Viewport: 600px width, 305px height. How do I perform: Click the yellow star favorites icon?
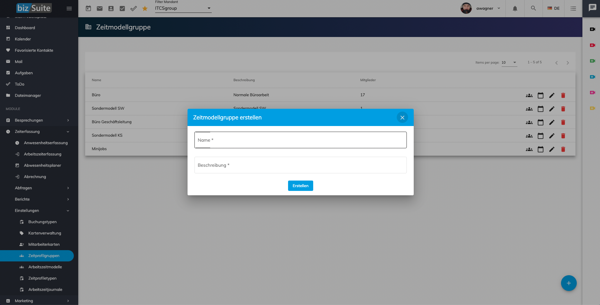(x=145, y=8)
